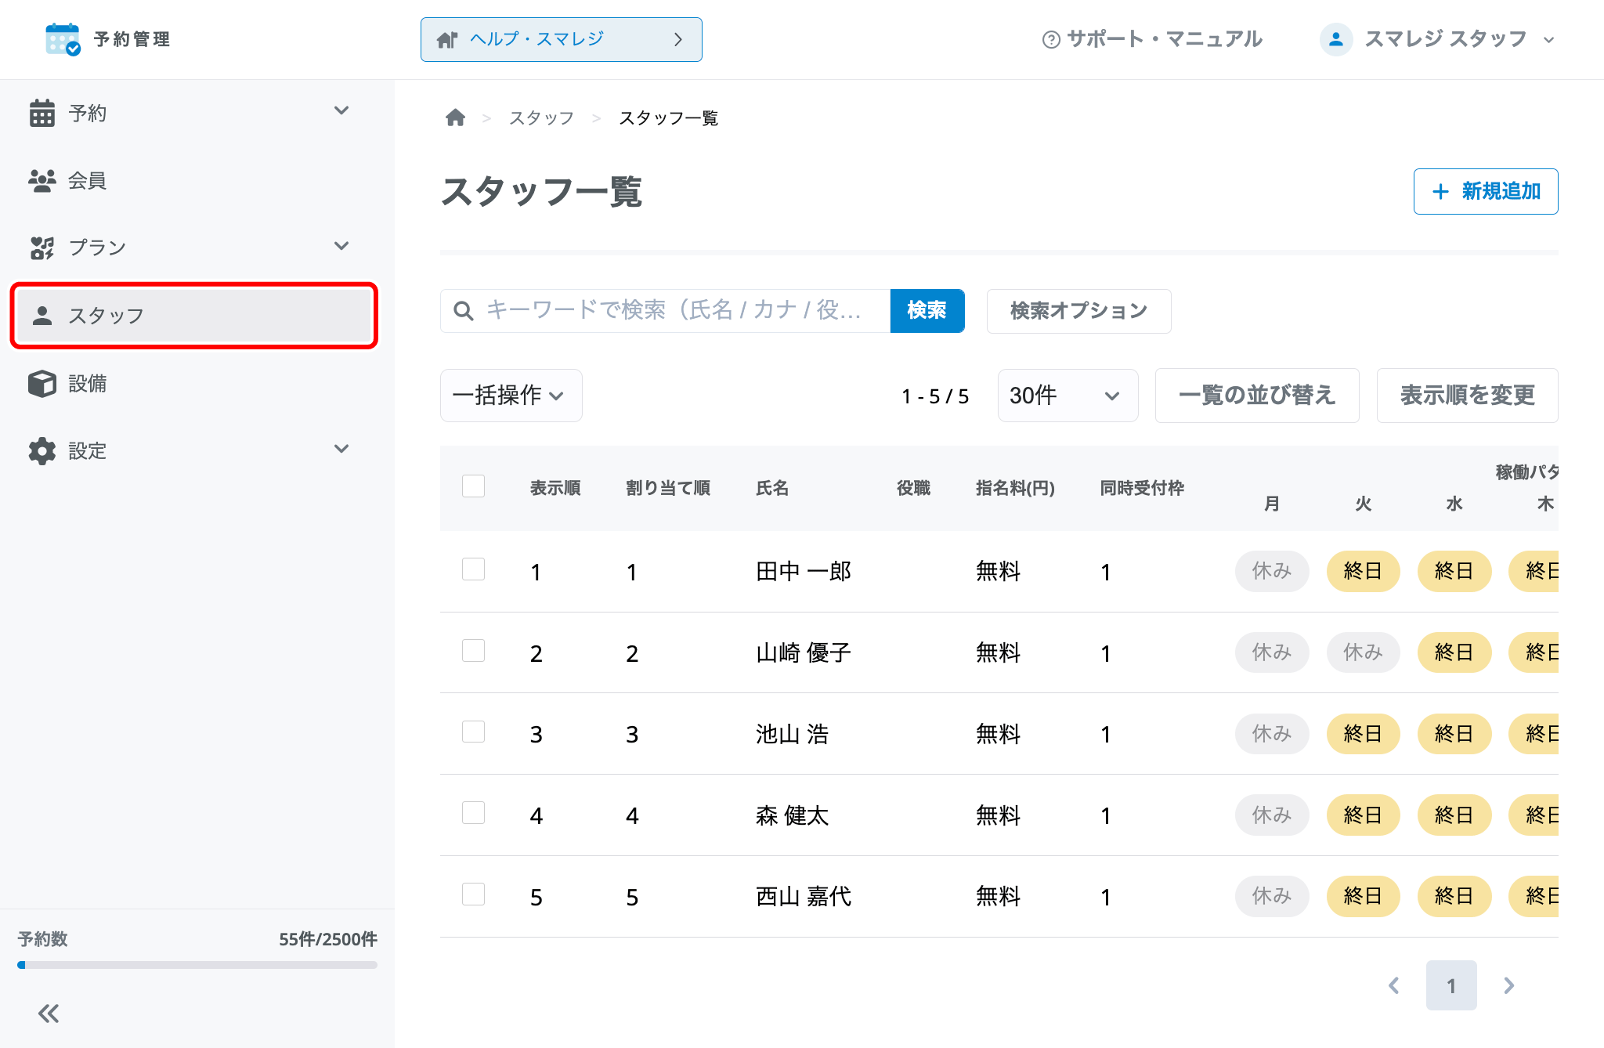Screen dimensions: 1604x1048
Task: Click the home breadcrumb icon
Action: click(x=456, y=117)
